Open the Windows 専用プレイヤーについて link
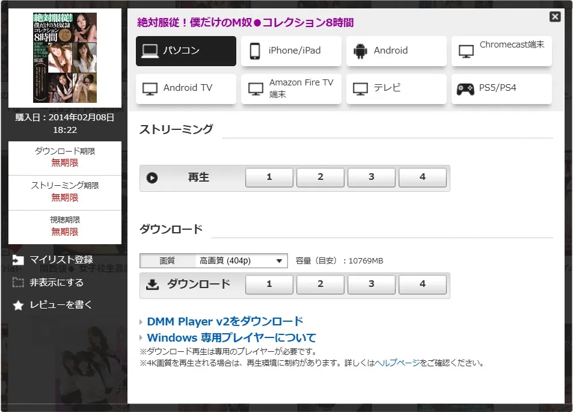The width and height of the screenshot is (573, 412). coord(231,337)
